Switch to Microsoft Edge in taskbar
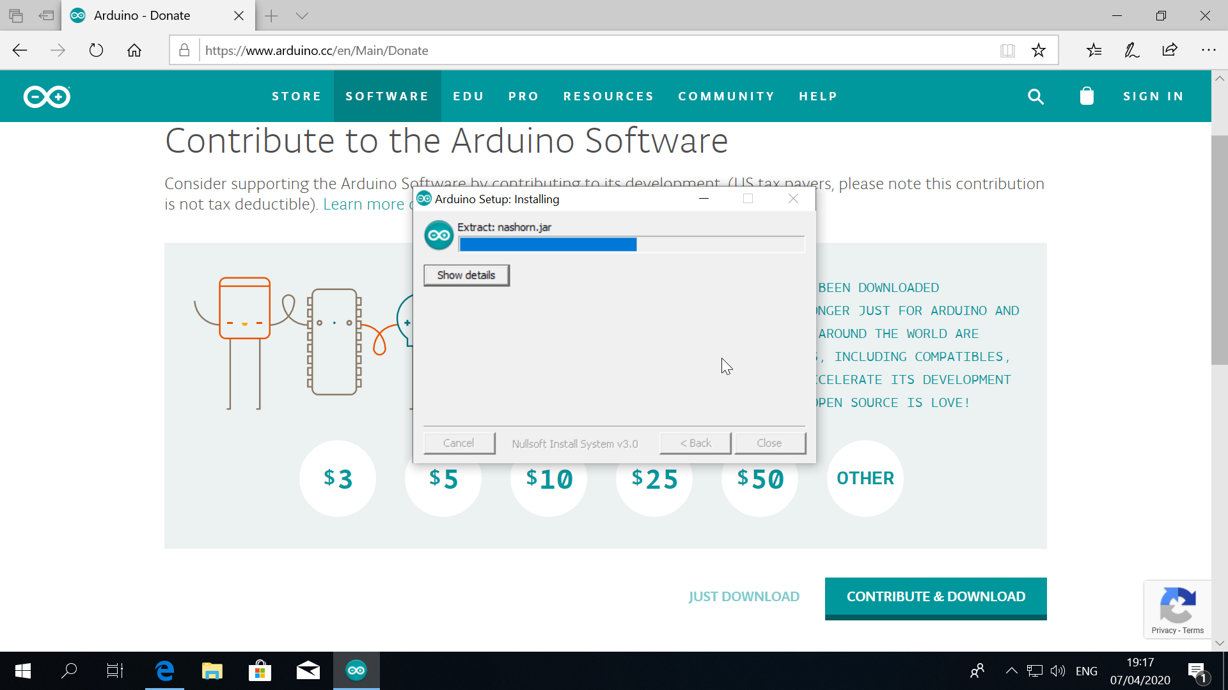 tap(164, 671)
